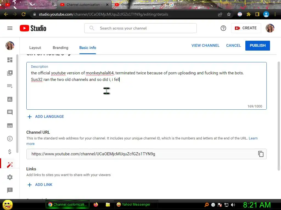Open the file manager icon in the taskbar
Screen dimensions: 281x210
108,205
